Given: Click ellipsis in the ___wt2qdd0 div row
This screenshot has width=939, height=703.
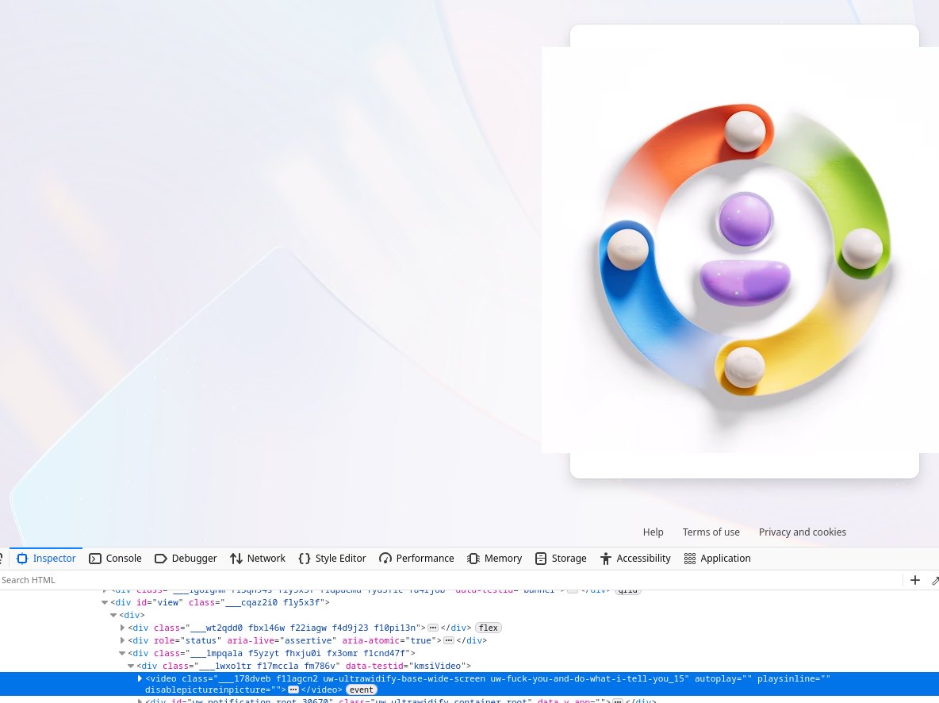Looking at the screenshot, I should [433, 628].
